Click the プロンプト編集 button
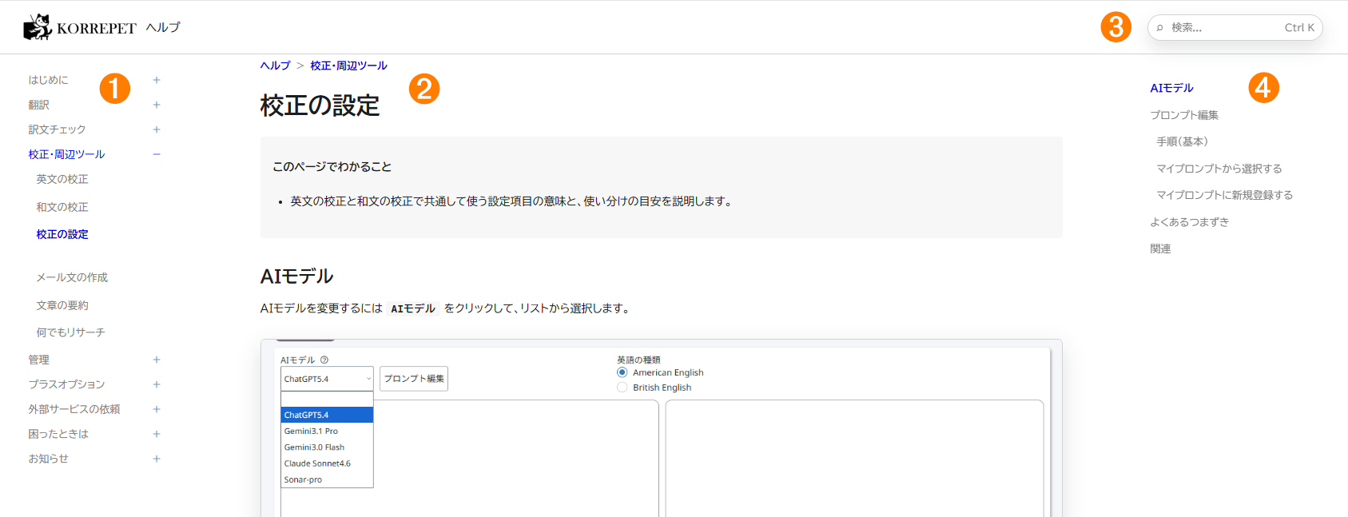Viewport: 1348px width, 517px height. [x=414, y=379]
